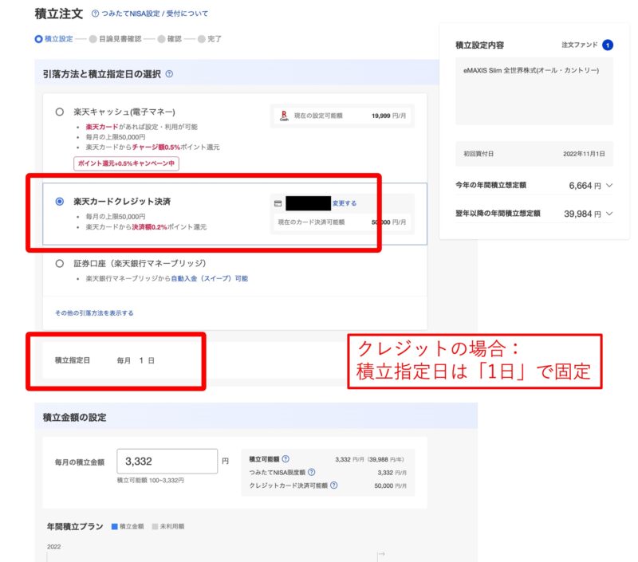Click the 完了 step indicator
Image resolution: width=638 pixels, height=562 pixels.
pos(210,39)
